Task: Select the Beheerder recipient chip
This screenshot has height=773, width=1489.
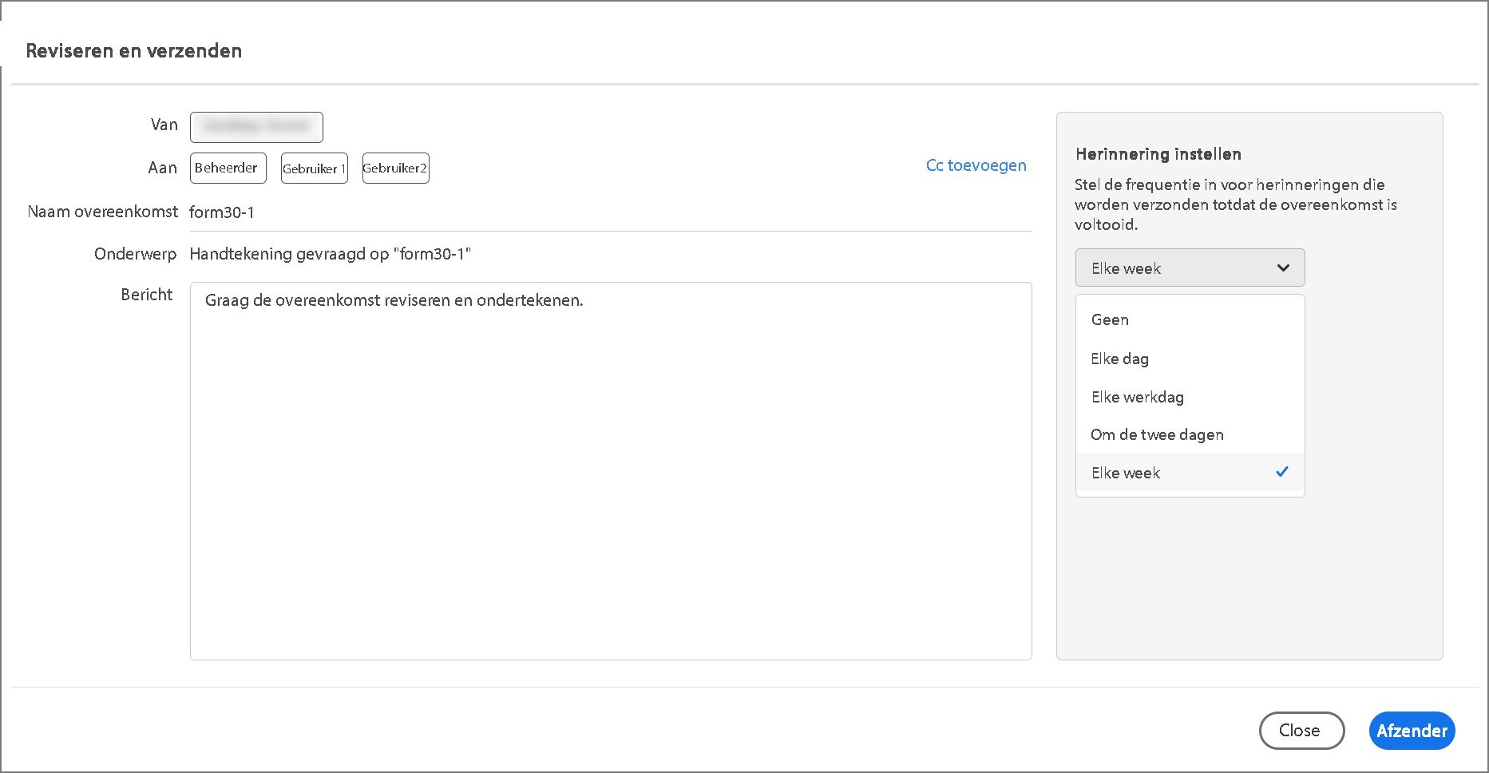Action: [x=228, y=168]
